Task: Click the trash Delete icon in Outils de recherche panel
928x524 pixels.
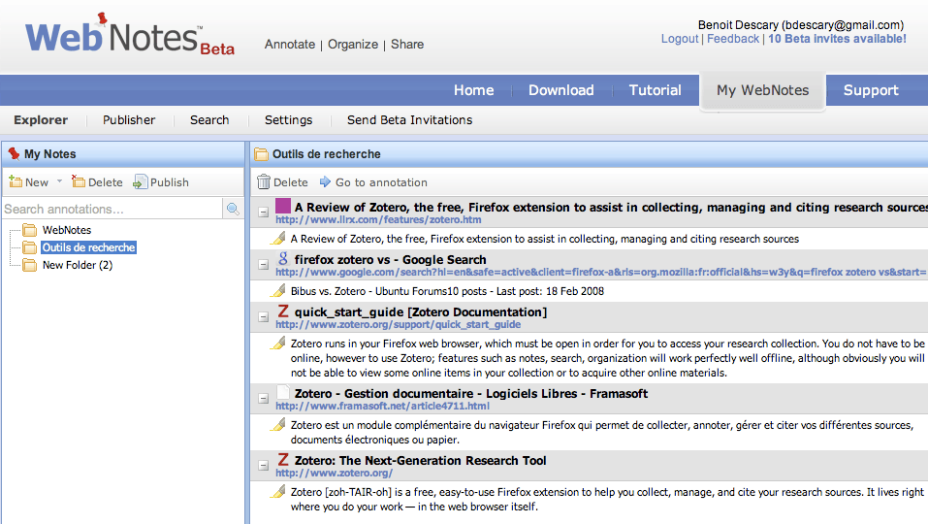Action: (264, 182)
